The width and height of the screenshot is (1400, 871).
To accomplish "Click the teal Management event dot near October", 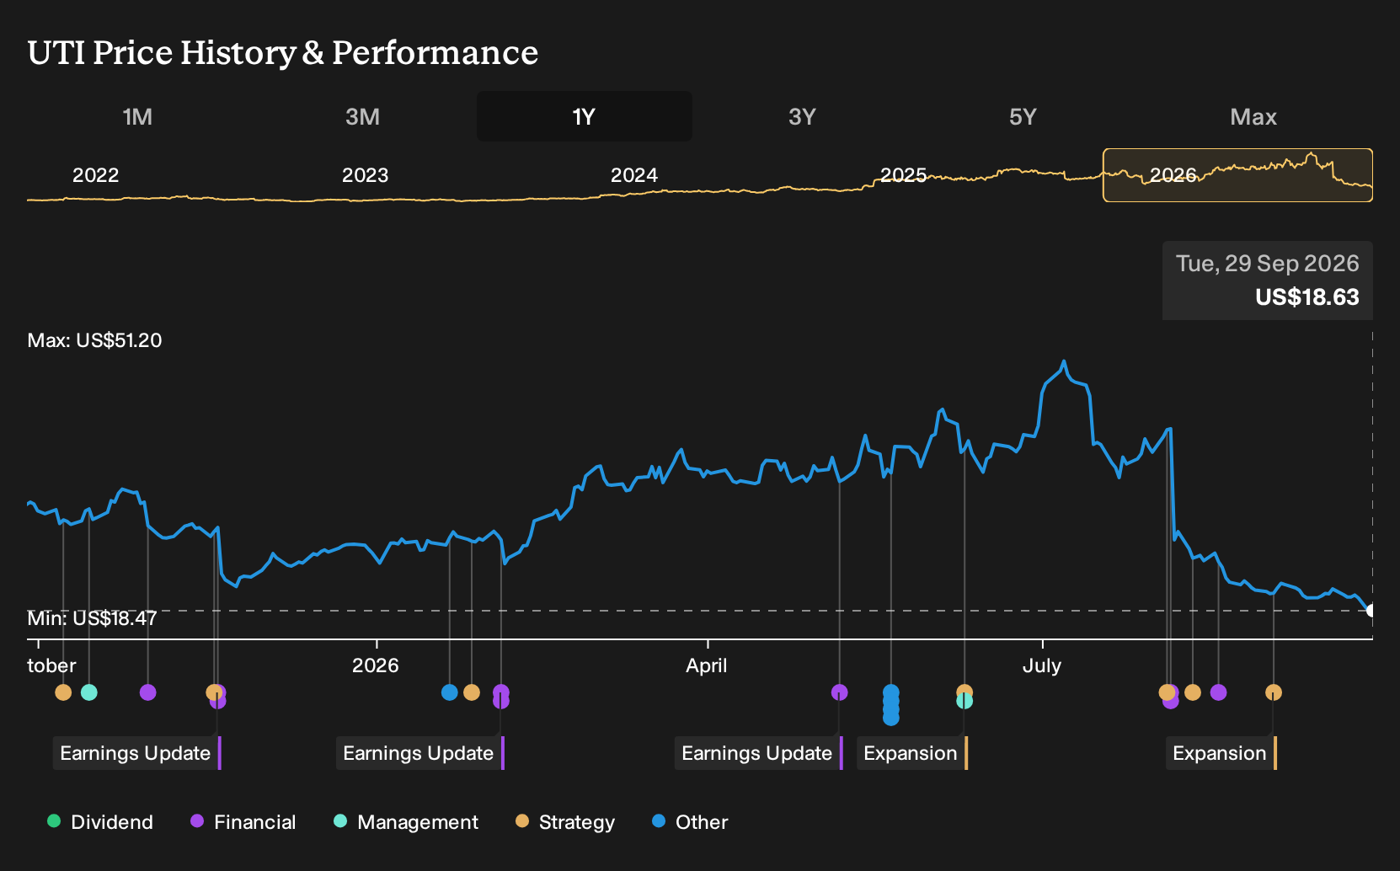I will click(x=89, y=692).
